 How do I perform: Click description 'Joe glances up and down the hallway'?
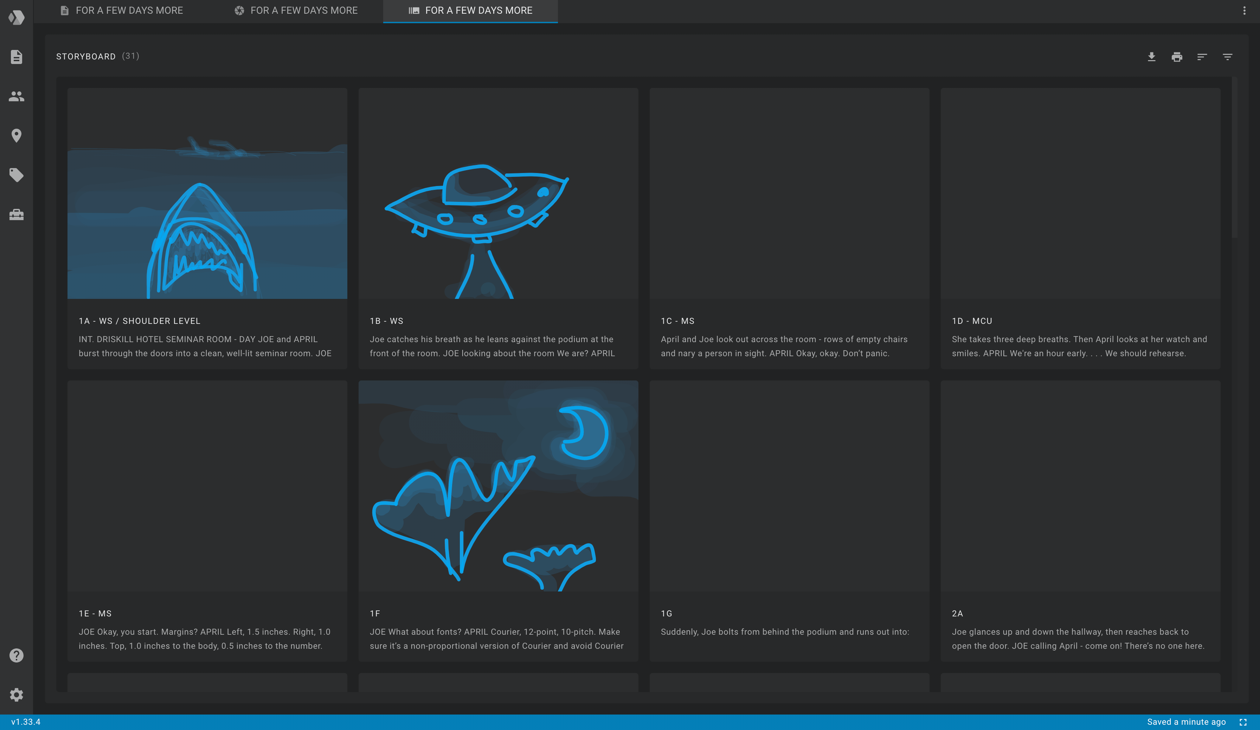click(x=1078, y=639)
